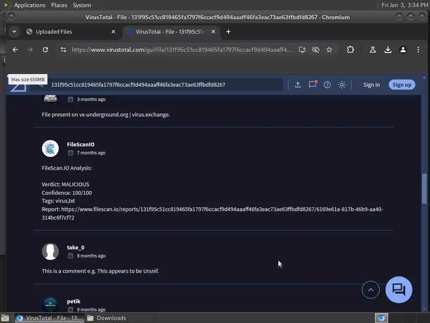Toggle VirusTotal light/dark theme icon
This screenshot has width=430, height=323.
pos(342,85)
